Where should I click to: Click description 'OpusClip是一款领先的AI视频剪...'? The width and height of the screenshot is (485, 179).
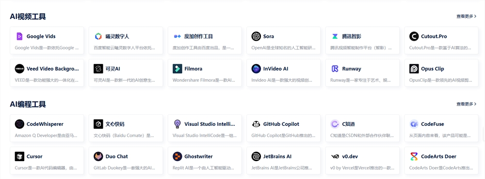(441, 80)
